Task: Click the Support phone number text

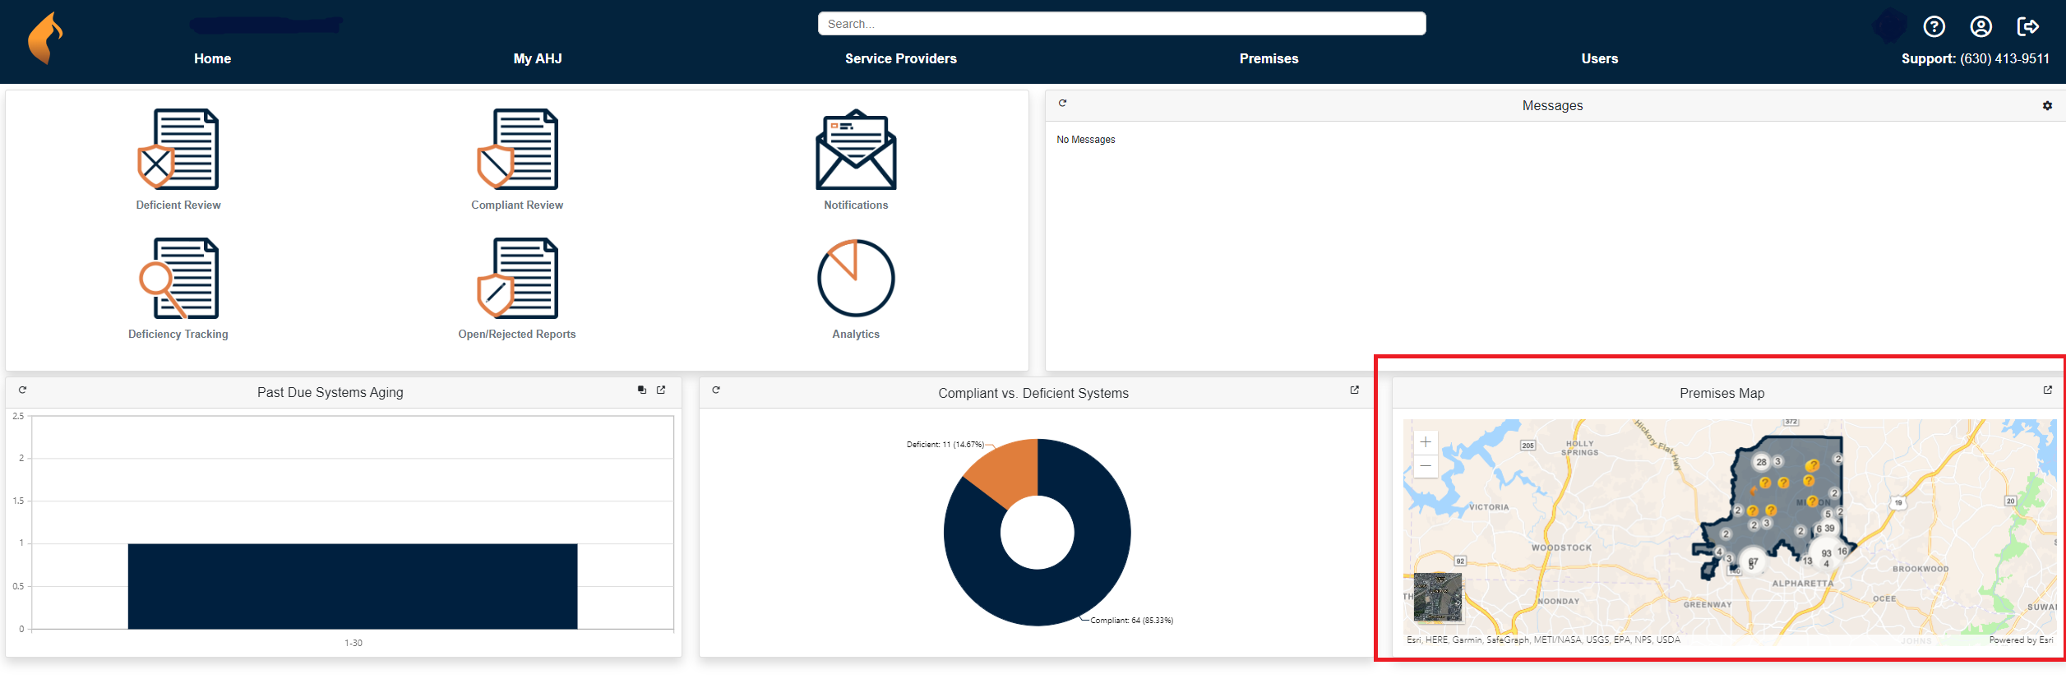Action: pyautogui.click(x=1976, y=58)
